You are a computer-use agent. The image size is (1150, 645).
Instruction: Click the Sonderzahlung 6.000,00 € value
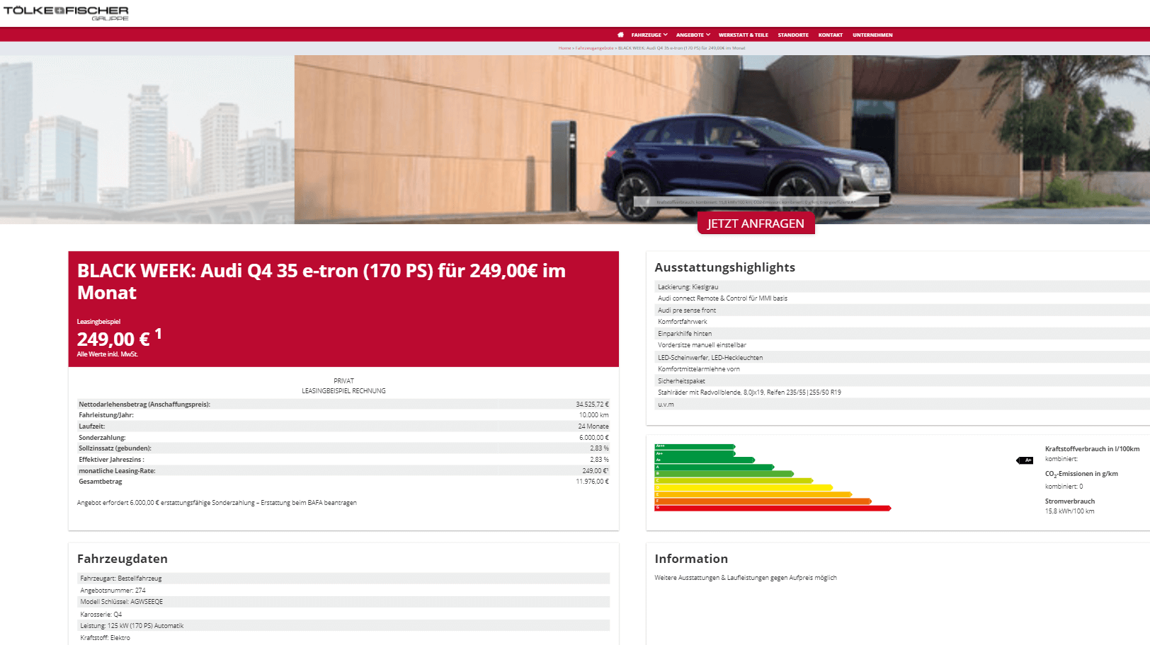594,438
